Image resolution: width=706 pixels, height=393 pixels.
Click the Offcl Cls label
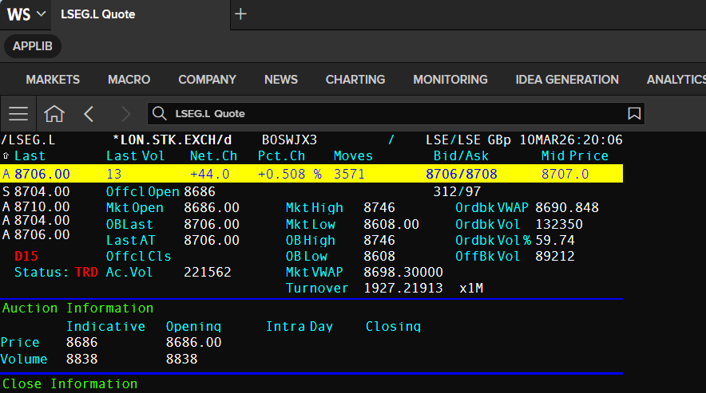[139, 257]
